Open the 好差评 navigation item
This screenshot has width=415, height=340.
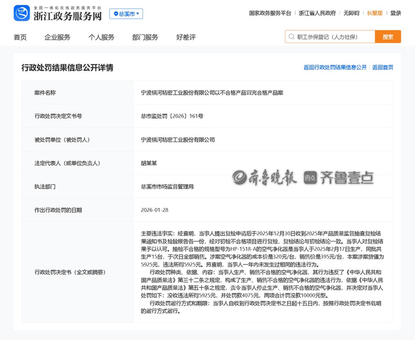point(186,37)
